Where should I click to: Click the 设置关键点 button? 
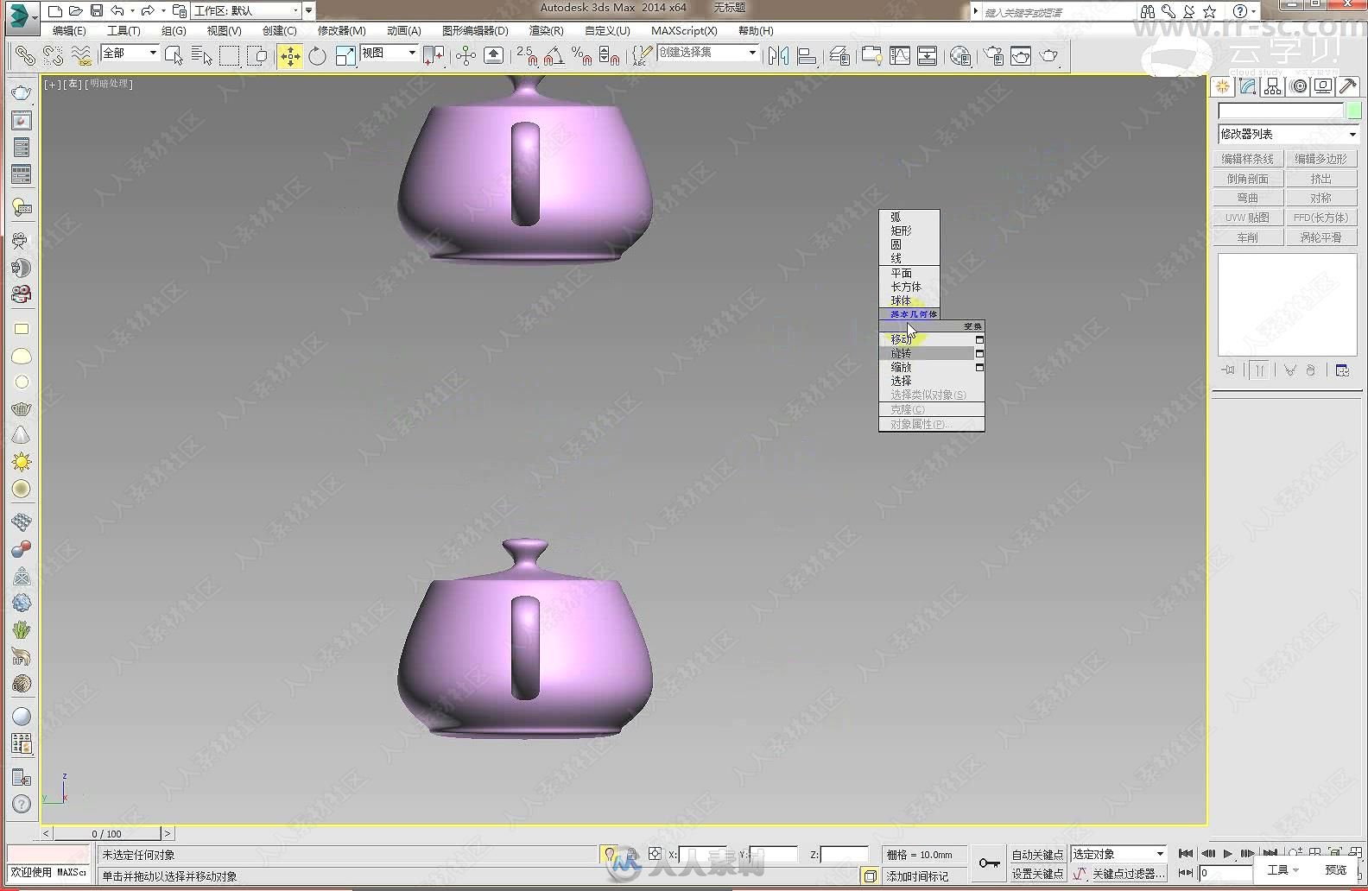point(1037,874)
